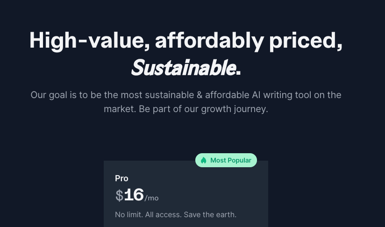Click "AI writing tool" in the subtitle
Viewport: 385px width, 227px height.
(278, 95)
